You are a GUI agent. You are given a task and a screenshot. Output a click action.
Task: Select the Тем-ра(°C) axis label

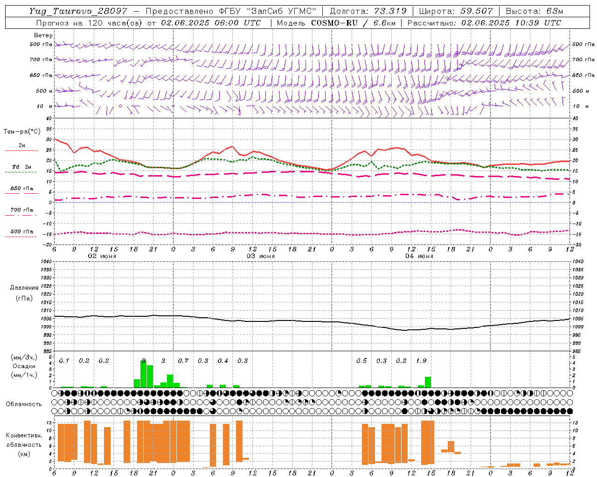click(x=22, y=132)
